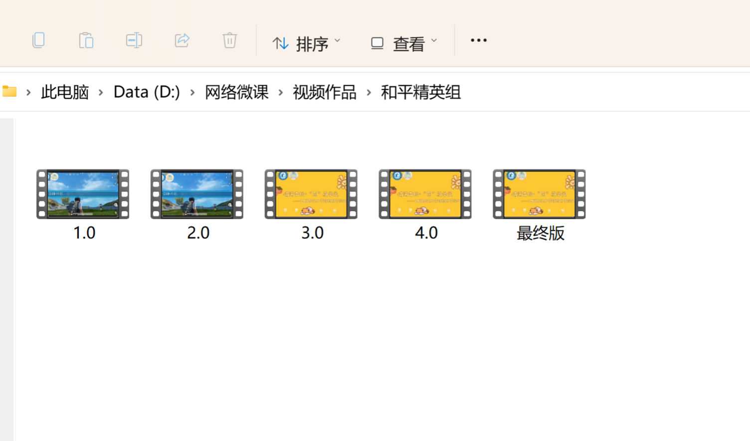Screen dimensions: 750x441
Task: Click the folder icon in address bar
Action: (9, 92)
